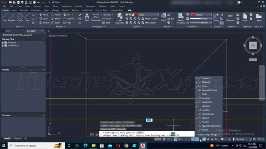Click the Paste clipboard button
Screen dimensions: 266x149
(x=245, y=17)
